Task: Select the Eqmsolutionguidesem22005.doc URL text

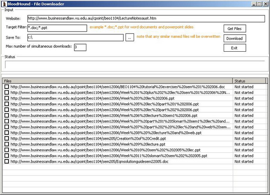Action: click(90, 162)
